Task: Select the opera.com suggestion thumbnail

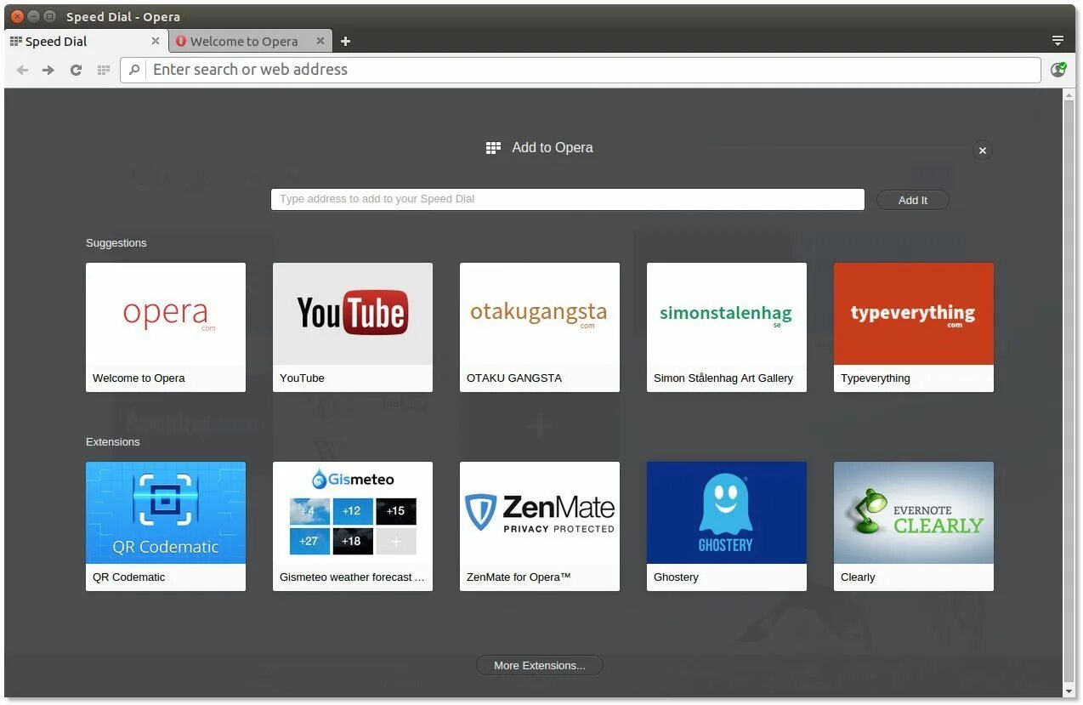Action: [x=166, y=314]
